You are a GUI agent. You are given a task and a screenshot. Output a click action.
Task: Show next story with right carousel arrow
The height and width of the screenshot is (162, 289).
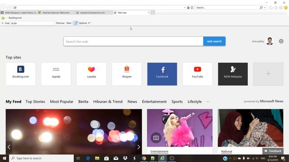[139, 147]
